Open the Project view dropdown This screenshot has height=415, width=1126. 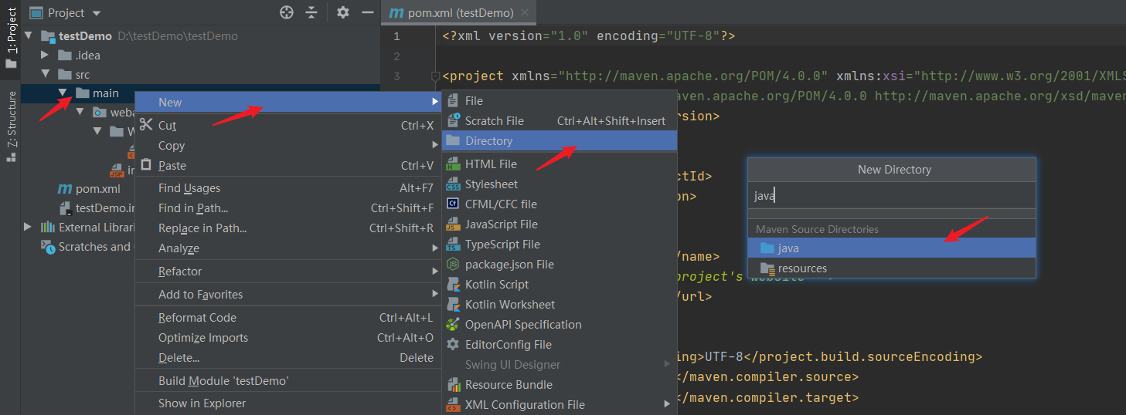click(66, 13)
